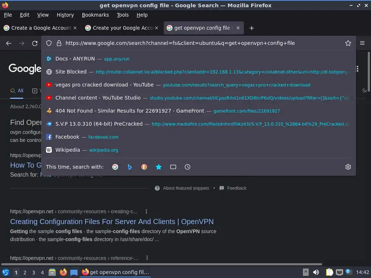
Task: Switch to workspace 2 on taskbar
Action: [25, 273]
